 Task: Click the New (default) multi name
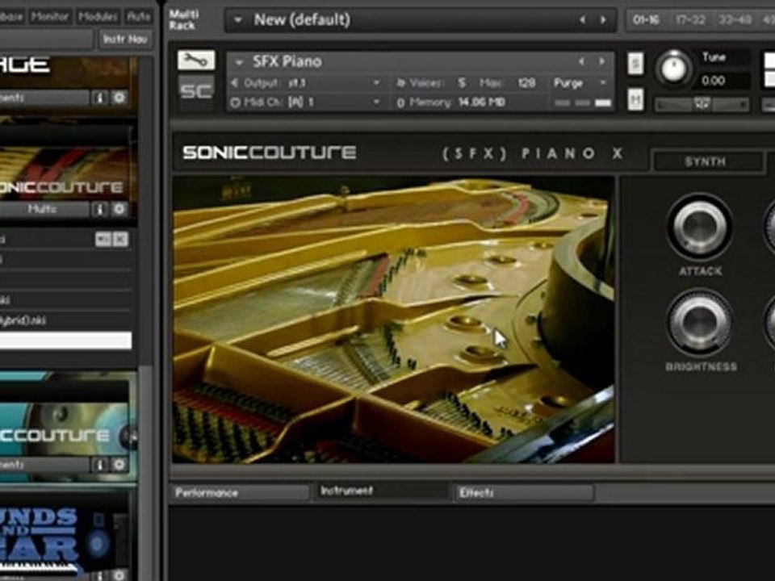tap(302, 20)
